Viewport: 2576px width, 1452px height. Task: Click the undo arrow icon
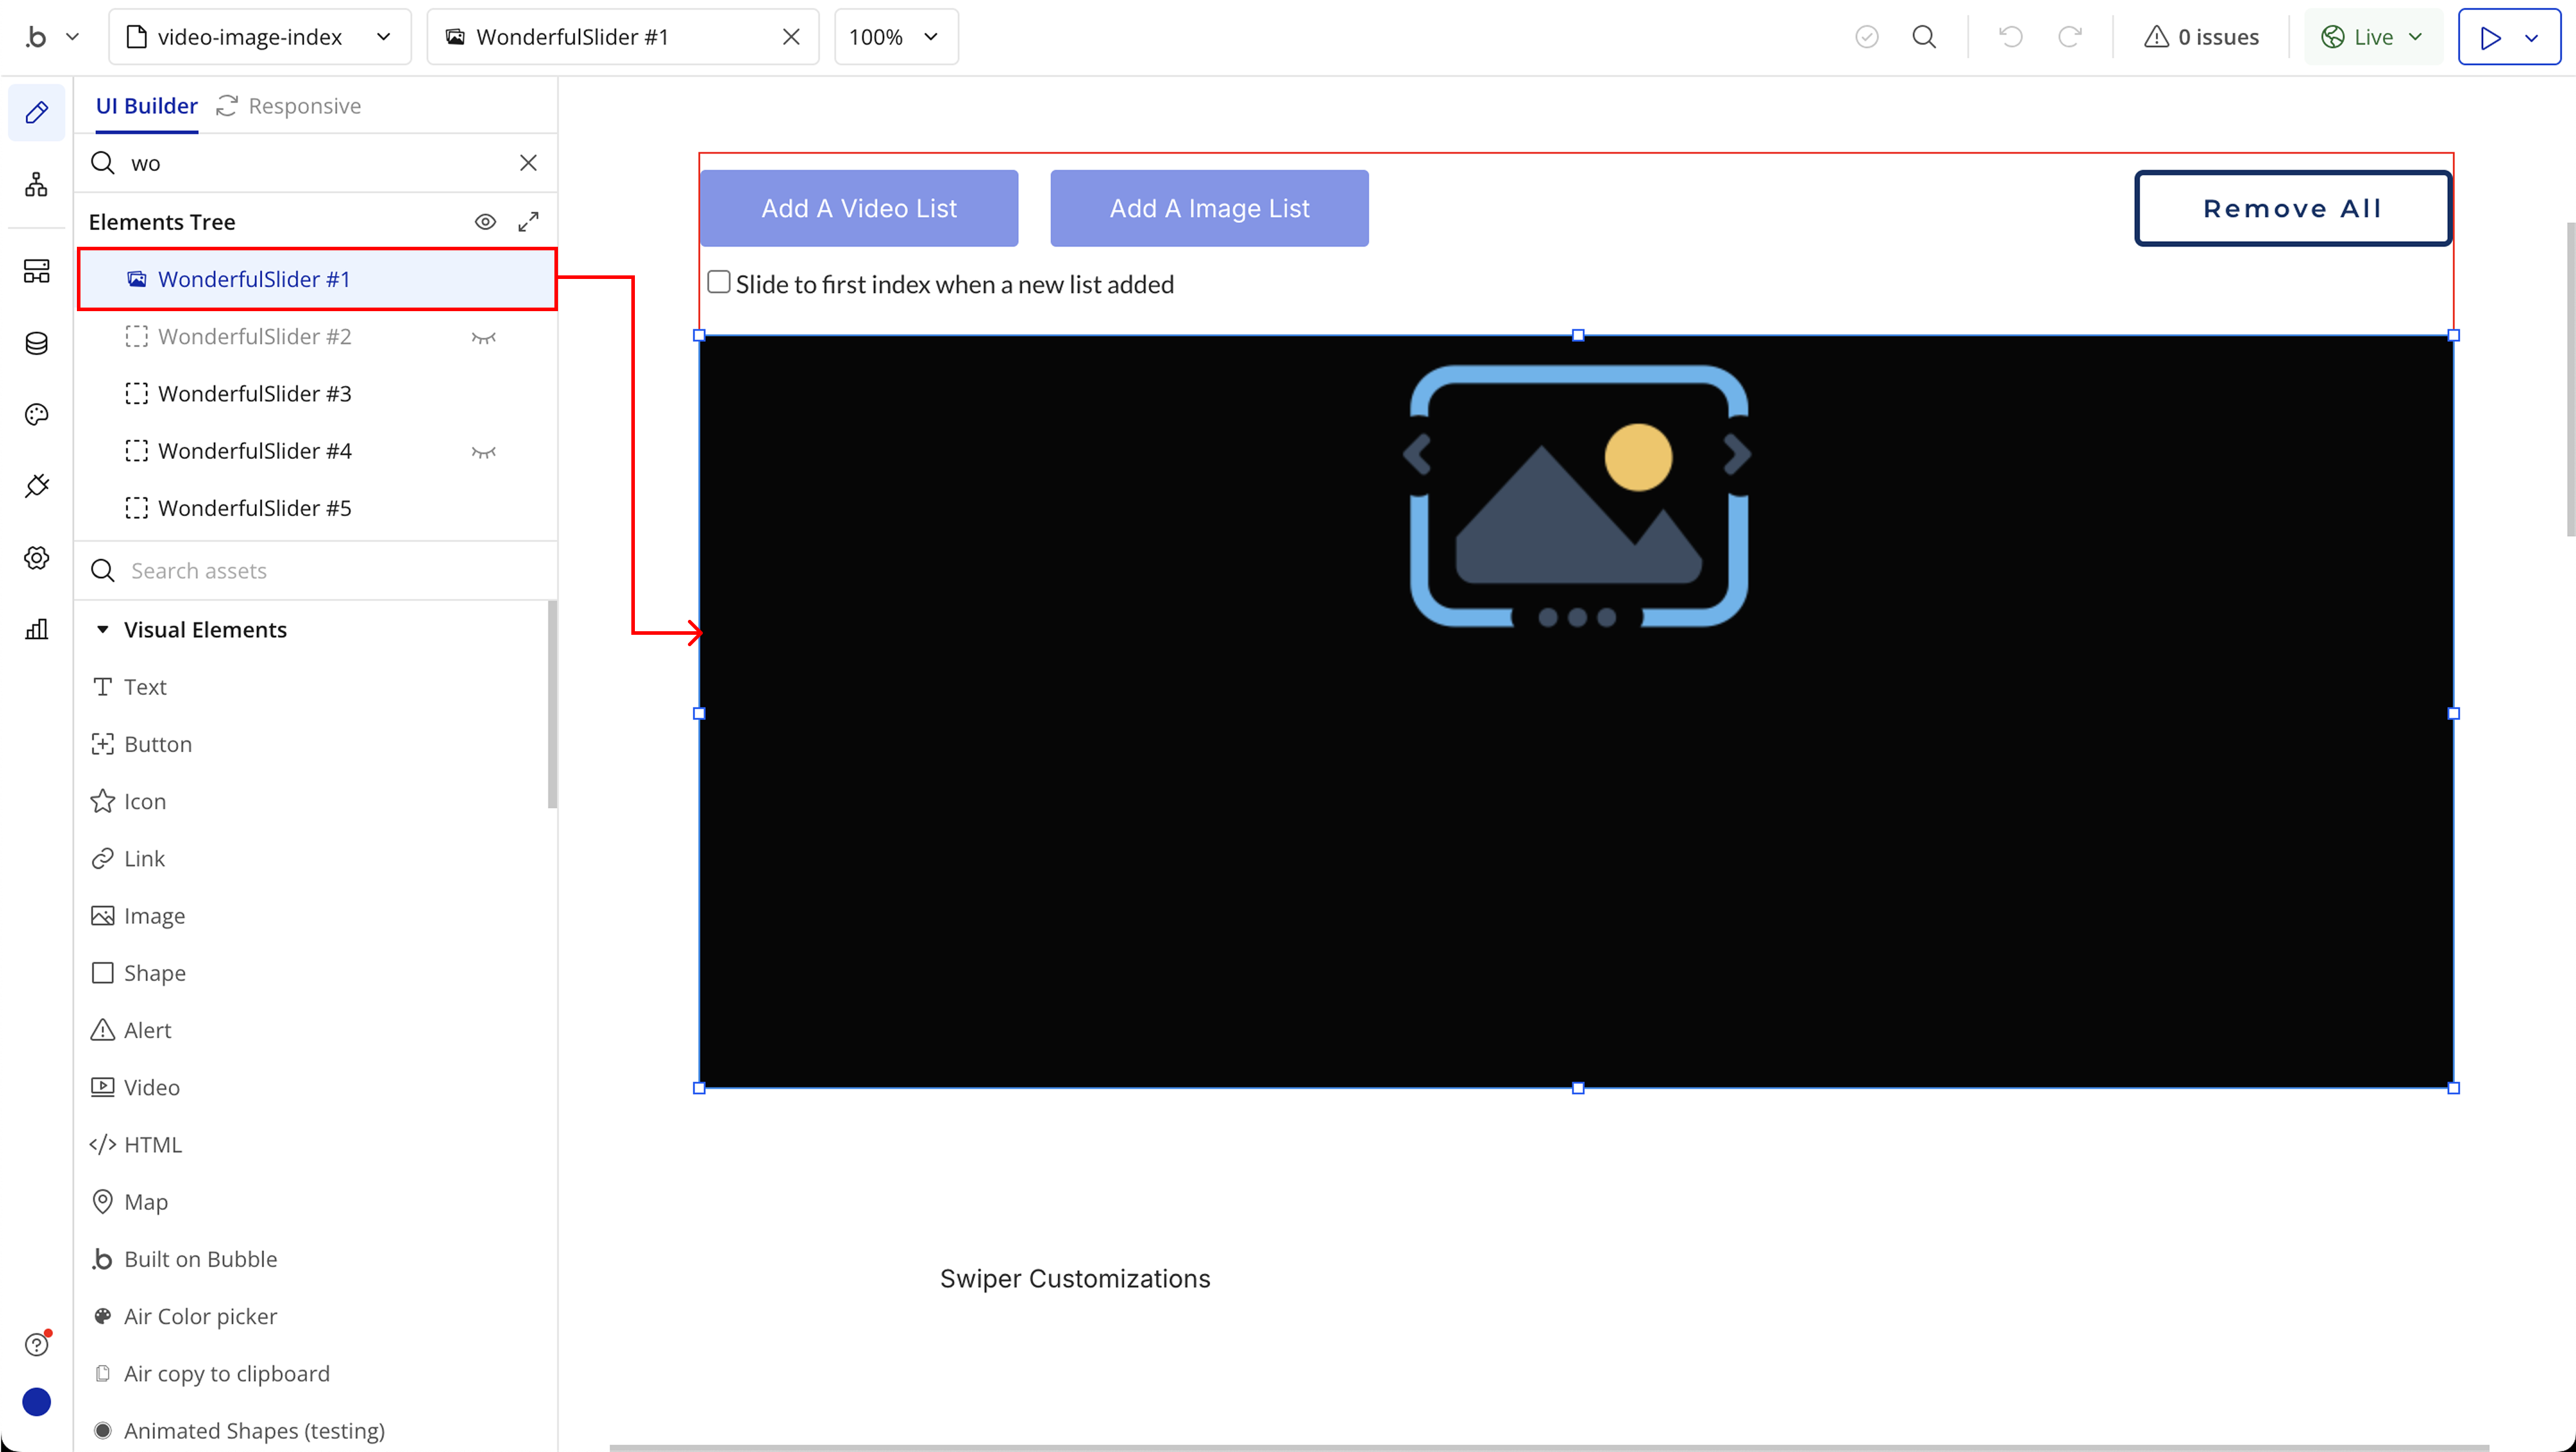click(2010, 37)
